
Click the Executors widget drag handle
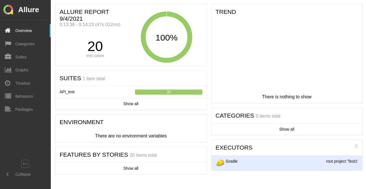356,146
